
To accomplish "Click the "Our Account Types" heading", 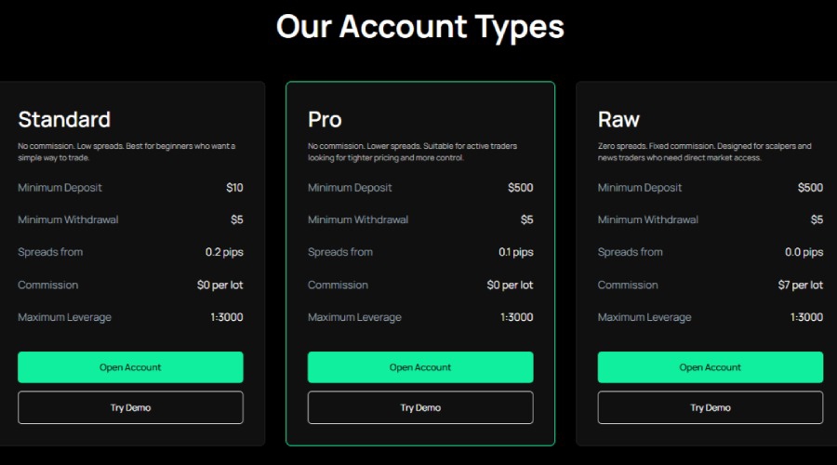I will (x=419, y=26).
